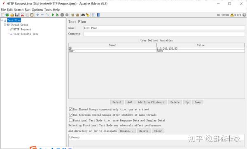Click the Down button
Image resolution: width=247 pixels, height=149 pixels.
coord(198,102)
